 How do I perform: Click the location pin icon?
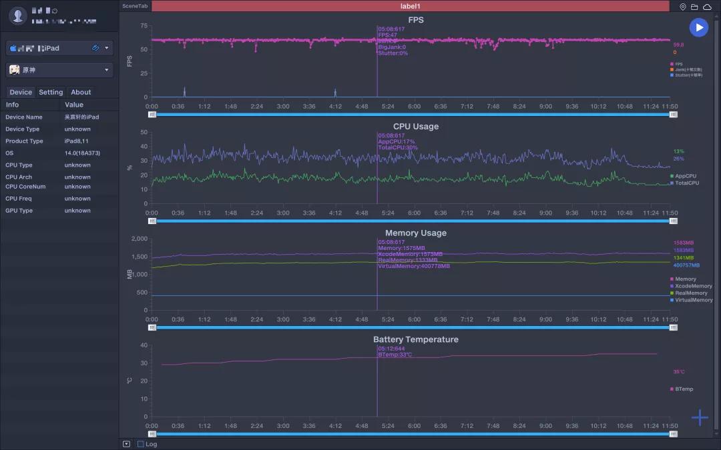pyautogui.click(x=683, y=7)
